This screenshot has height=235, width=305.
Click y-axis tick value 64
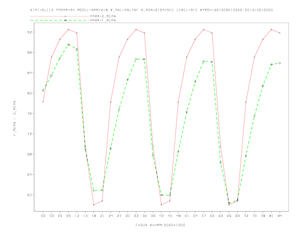click(29, 175)
